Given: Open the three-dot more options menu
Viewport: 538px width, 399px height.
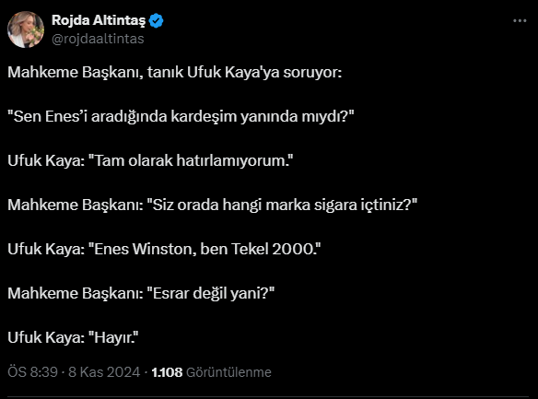Looking at the screenshot, I should click(x=520, y=21).
